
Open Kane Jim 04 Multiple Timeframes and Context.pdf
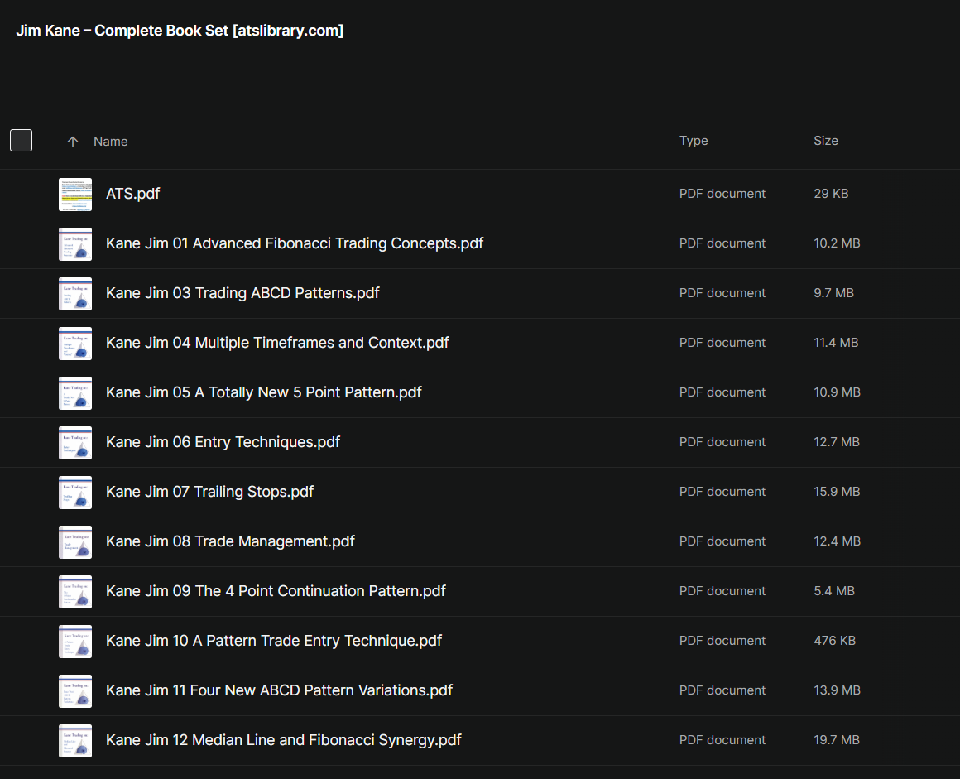[277, 343]
